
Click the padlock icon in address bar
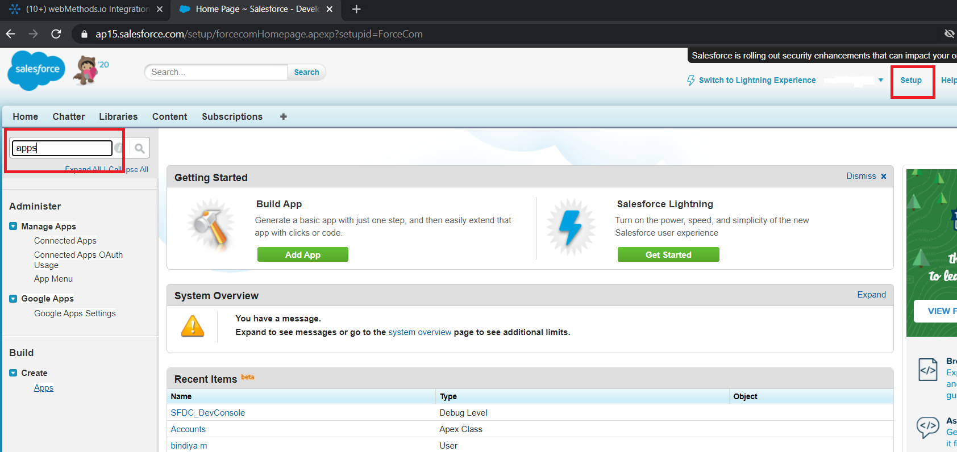coord(85,34)
